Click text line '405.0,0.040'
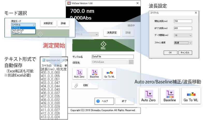The height and width of the screenshot is (120, 204). [50, 90]
